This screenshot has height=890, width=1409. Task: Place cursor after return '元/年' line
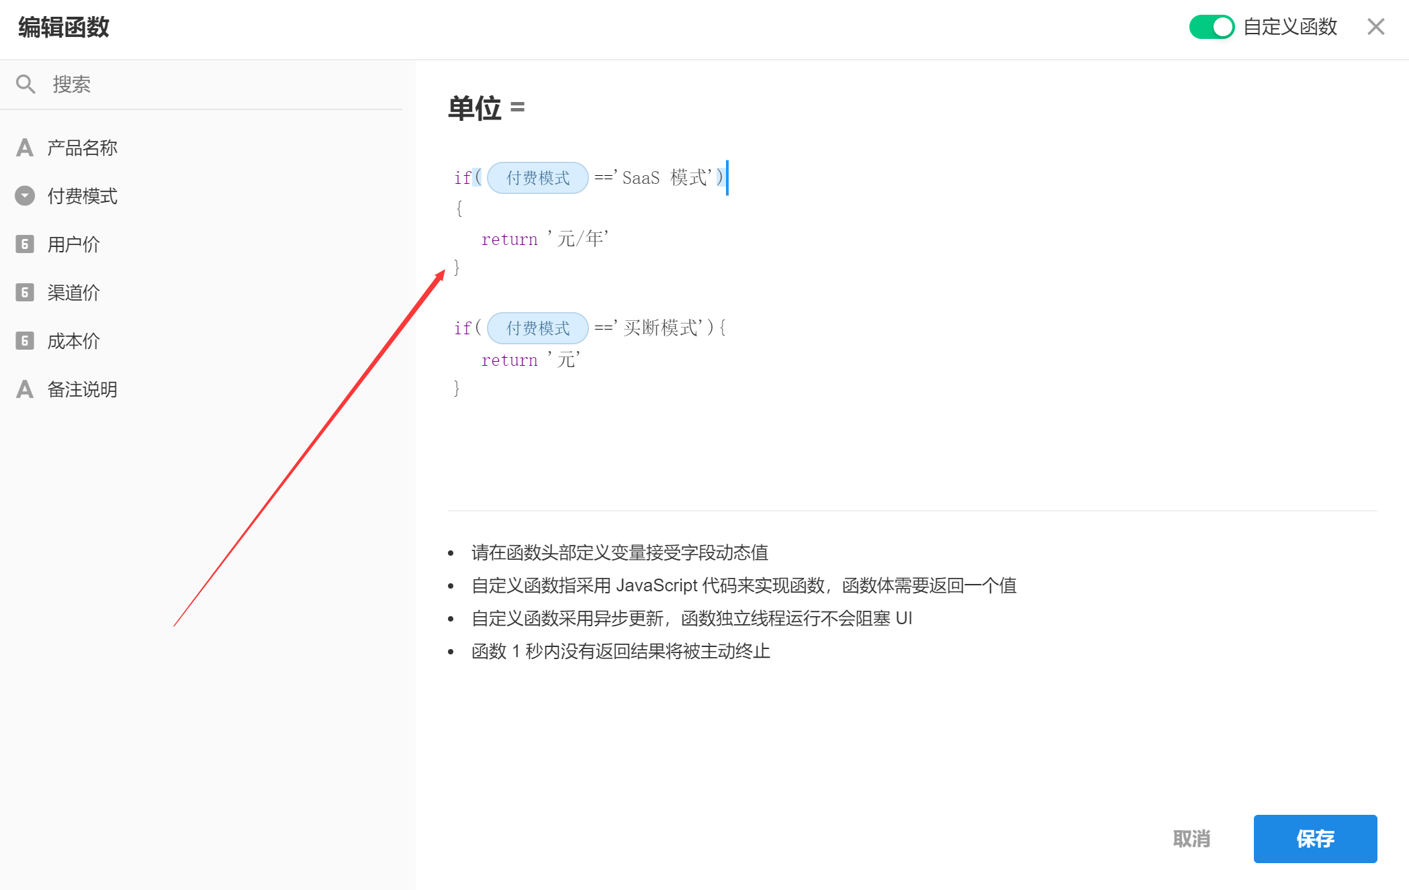(612, 239)
